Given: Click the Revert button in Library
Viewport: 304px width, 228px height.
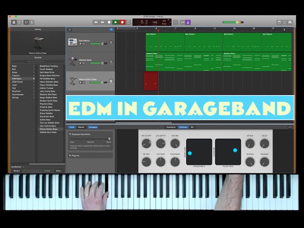Looking at the screenshot, I should [x=17, y=171].
